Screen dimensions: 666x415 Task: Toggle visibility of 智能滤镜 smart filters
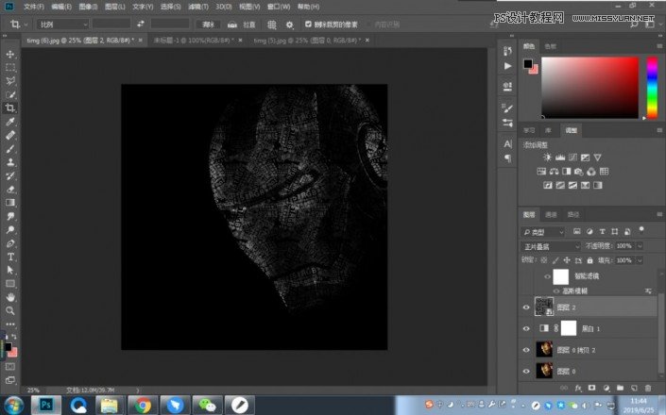[547, 276]
